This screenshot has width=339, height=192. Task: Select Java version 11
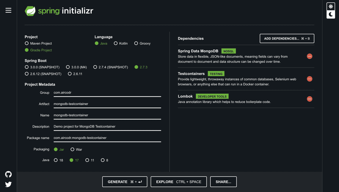pyautogui.click(x=87, y=160)
